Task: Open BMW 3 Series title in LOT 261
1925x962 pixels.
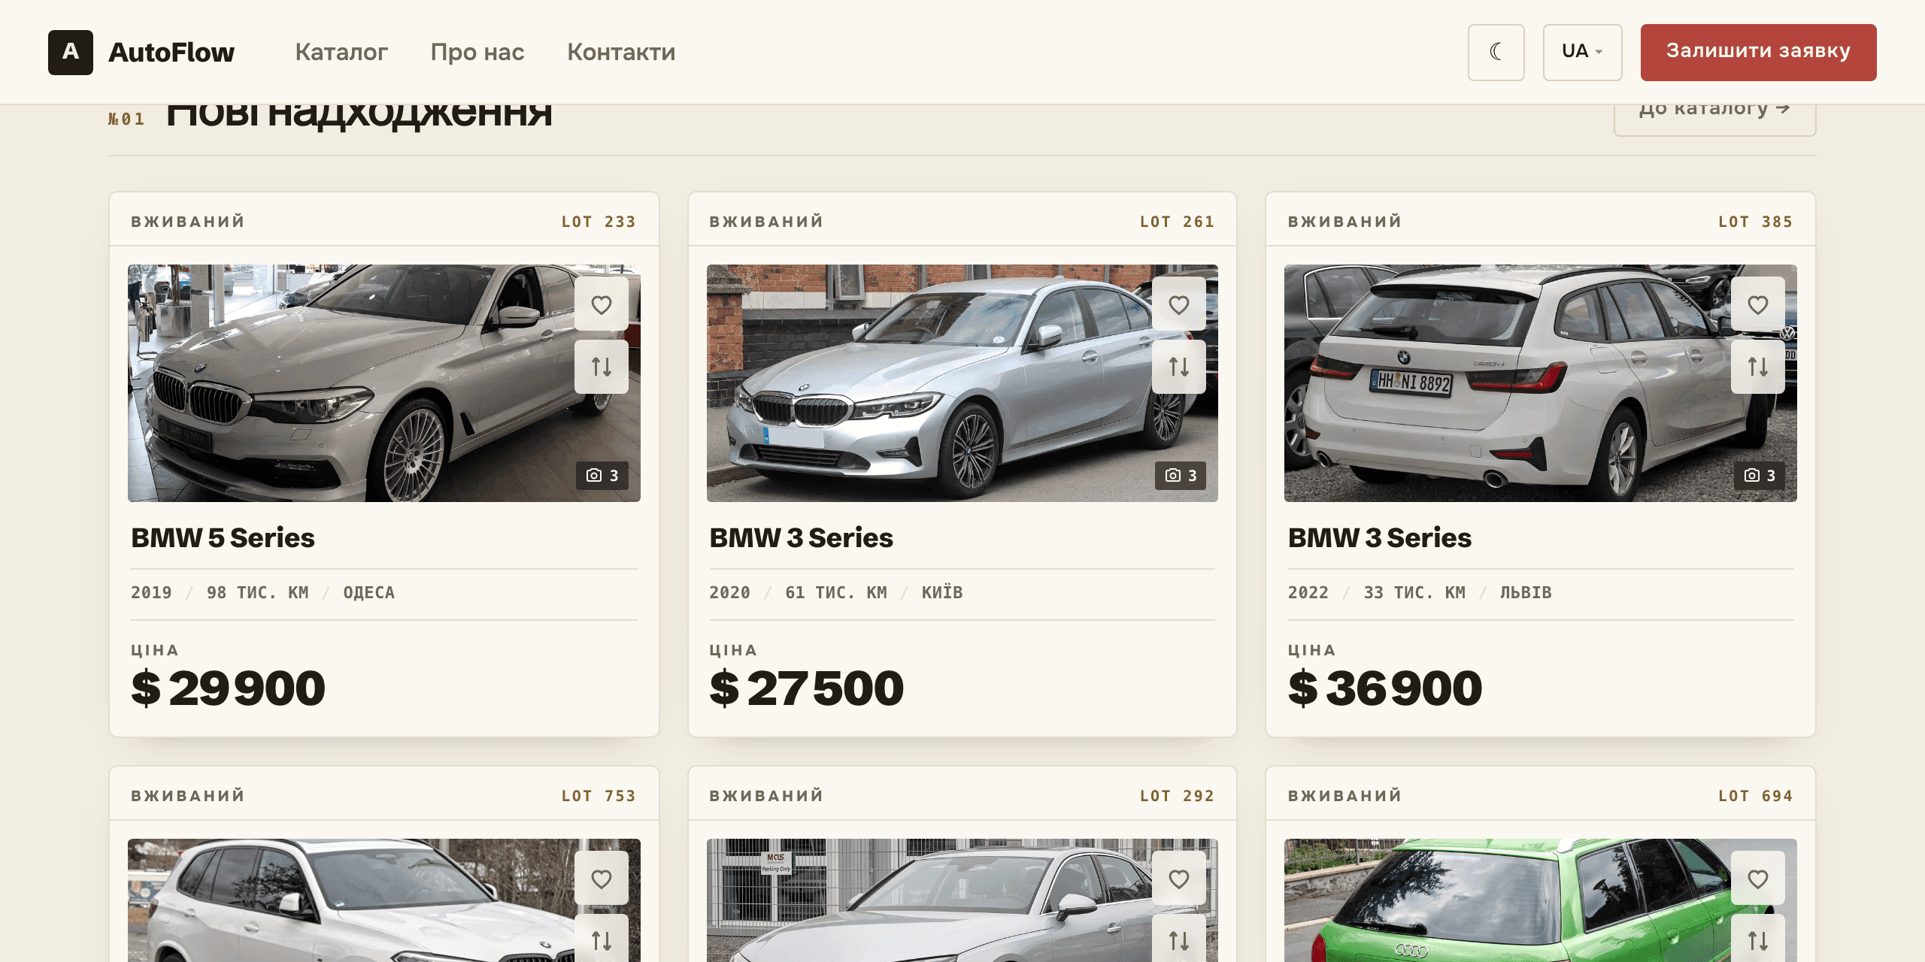Action: click(801, 538)
